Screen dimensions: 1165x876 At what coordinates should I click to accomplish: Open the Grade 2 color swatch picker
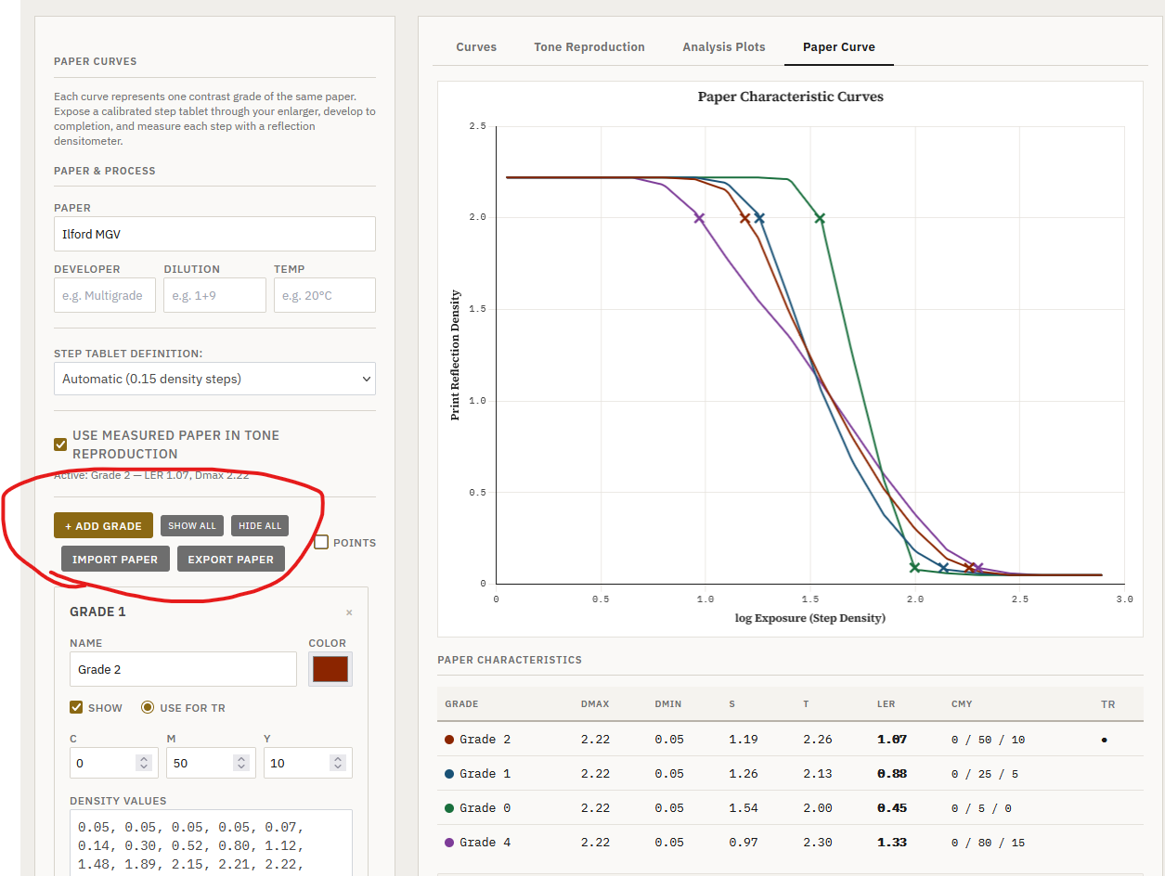pos(330,669)
